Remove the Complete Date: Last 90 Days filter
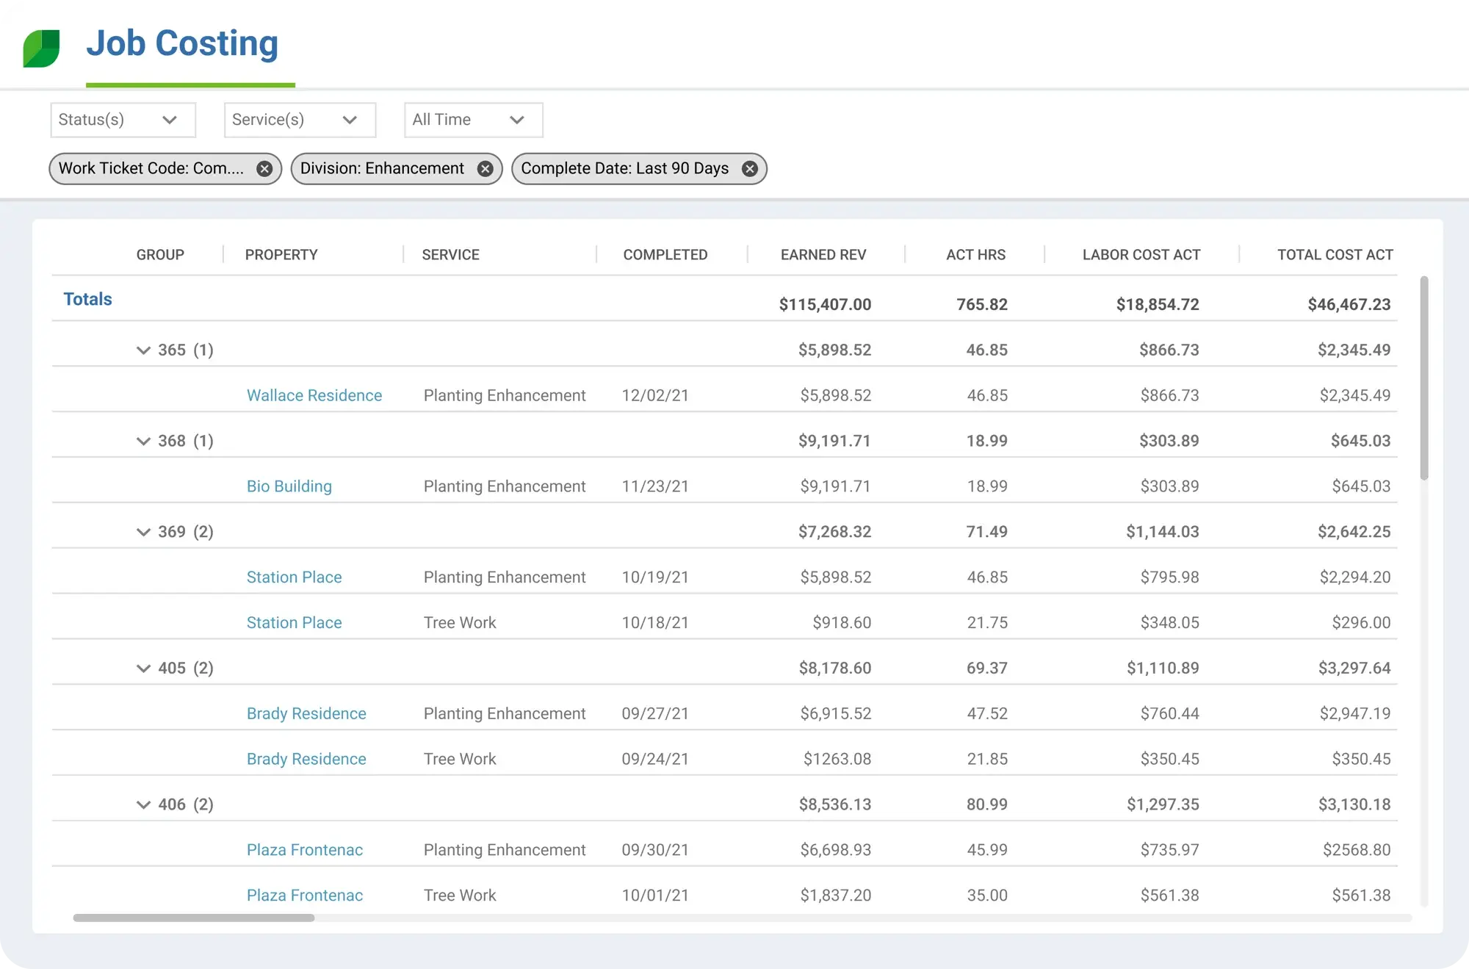Image resolution: width=1469 pixels, height=969 pixels. (750, 168)
